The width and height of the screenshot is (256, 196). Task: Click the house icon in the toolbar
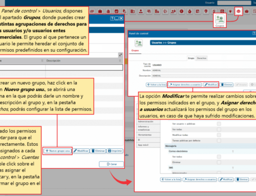coord(189,11)
